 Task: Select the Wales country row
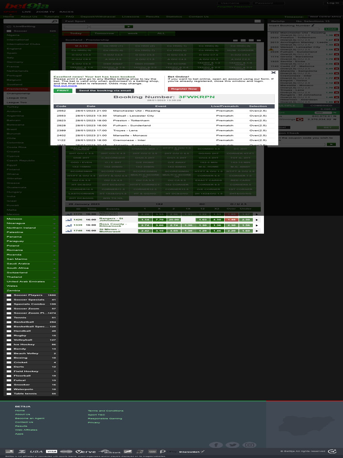[x=31, y=286]
